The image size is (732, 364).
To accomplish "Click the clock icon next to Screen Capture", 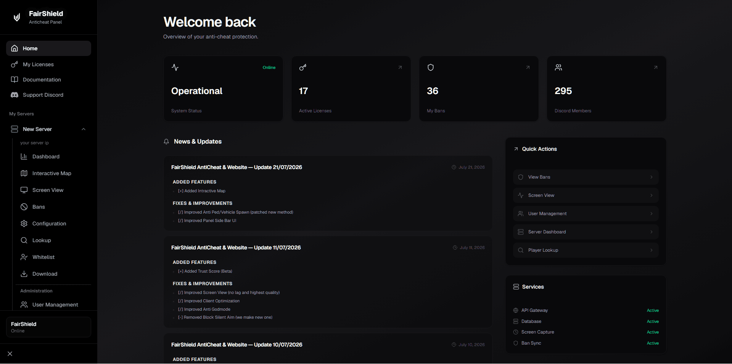I will [x=516, y=332].
